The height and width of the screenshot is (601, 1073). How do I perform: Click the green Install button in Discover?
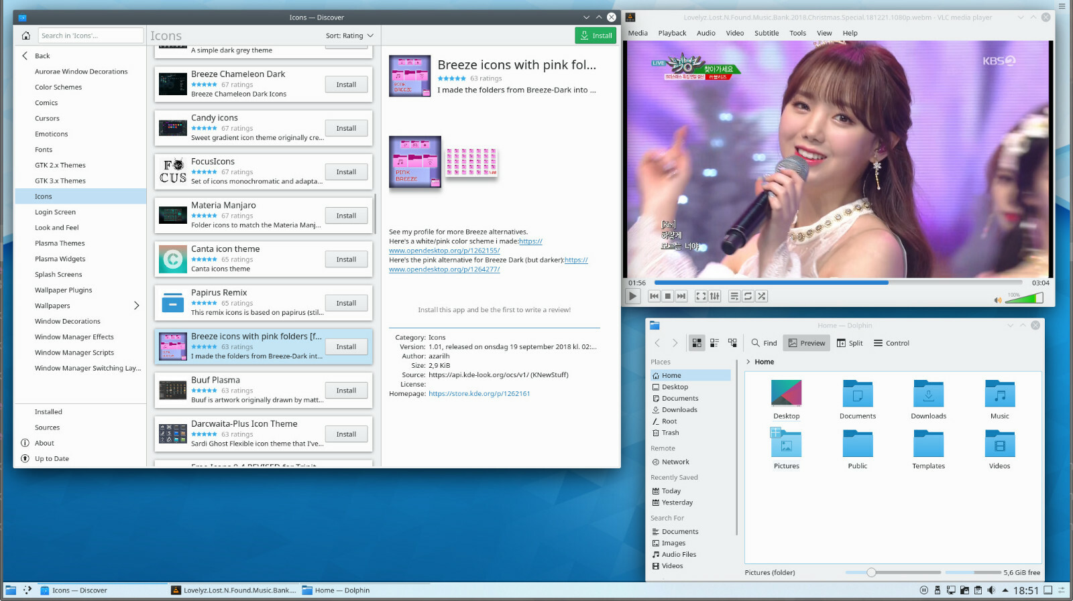(x=596, y=36)
